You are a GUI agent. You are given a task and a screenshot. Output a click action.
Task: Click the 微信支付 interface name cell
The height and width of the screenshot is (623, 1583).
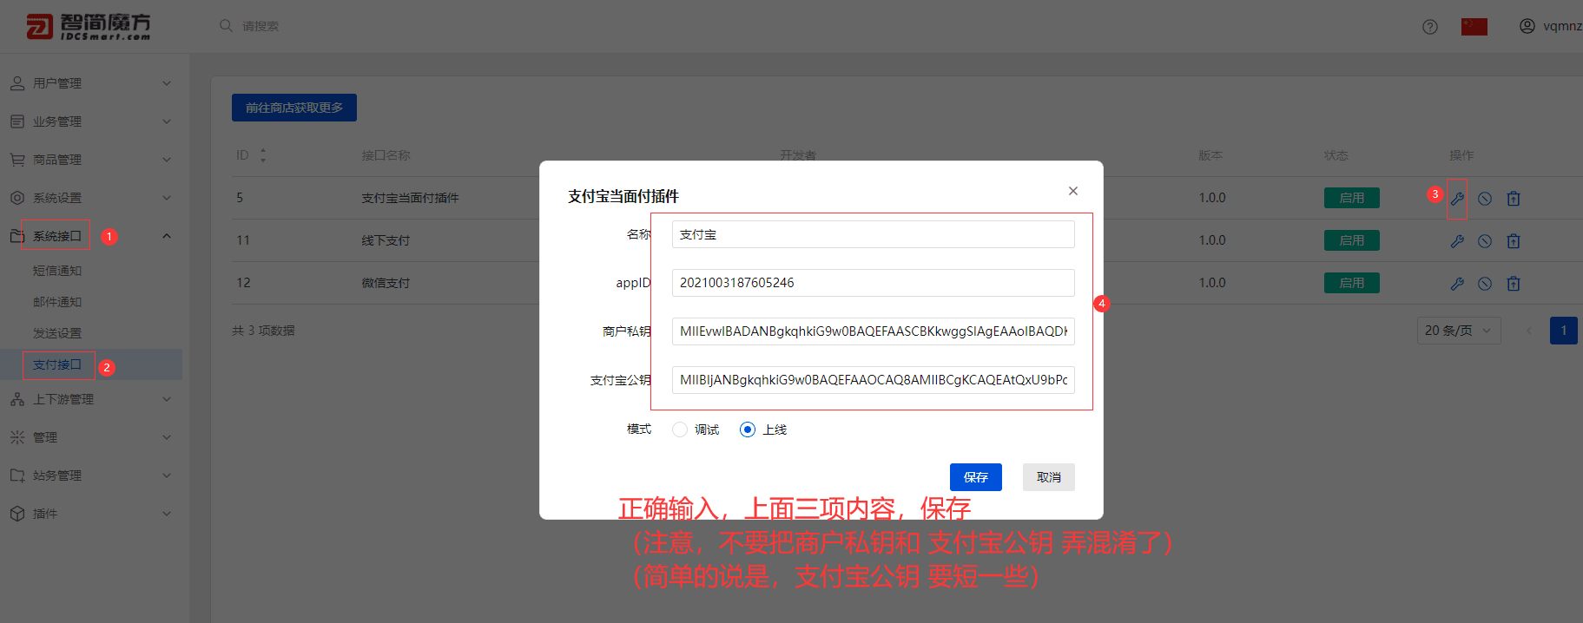[x=386, y=283]
